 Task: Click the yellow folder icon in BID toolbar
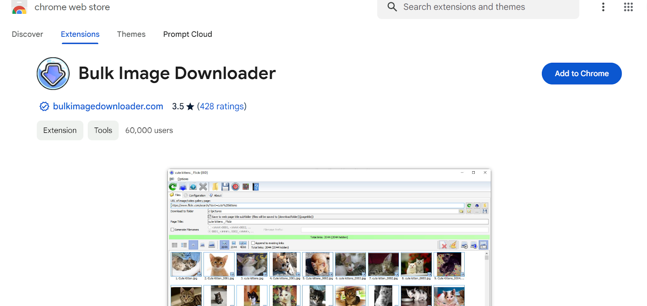(x=215, y=187)
